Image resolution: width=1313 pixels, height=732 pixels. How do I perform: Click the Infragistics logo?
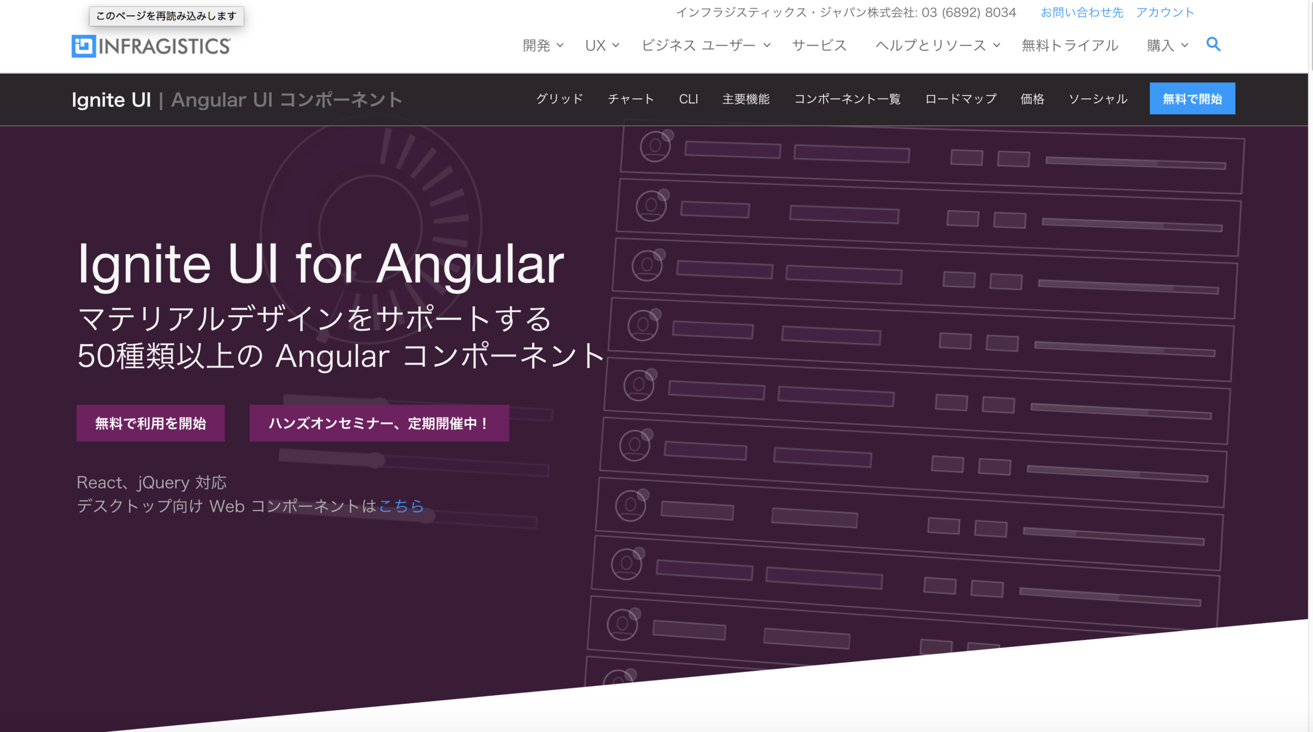pos(151,46)
